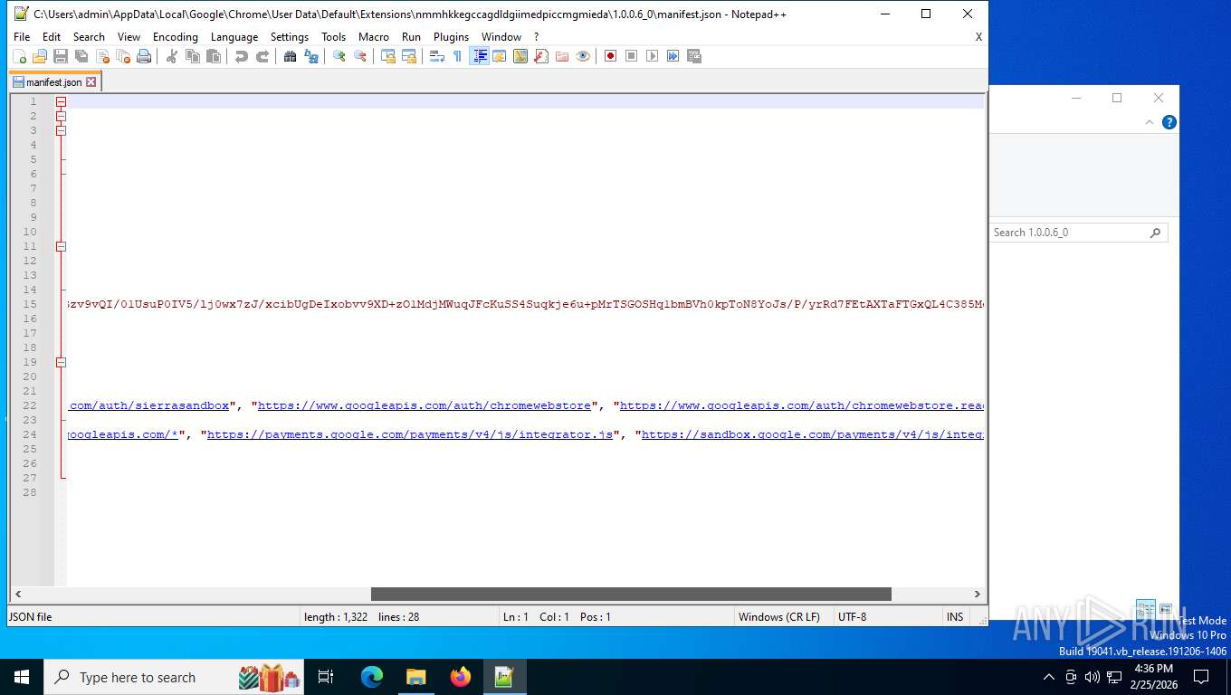The width and height of the screenshot is (1231, 695).
Task: Click the horizontal scrollbar right arrow
Action: point(978,595)
